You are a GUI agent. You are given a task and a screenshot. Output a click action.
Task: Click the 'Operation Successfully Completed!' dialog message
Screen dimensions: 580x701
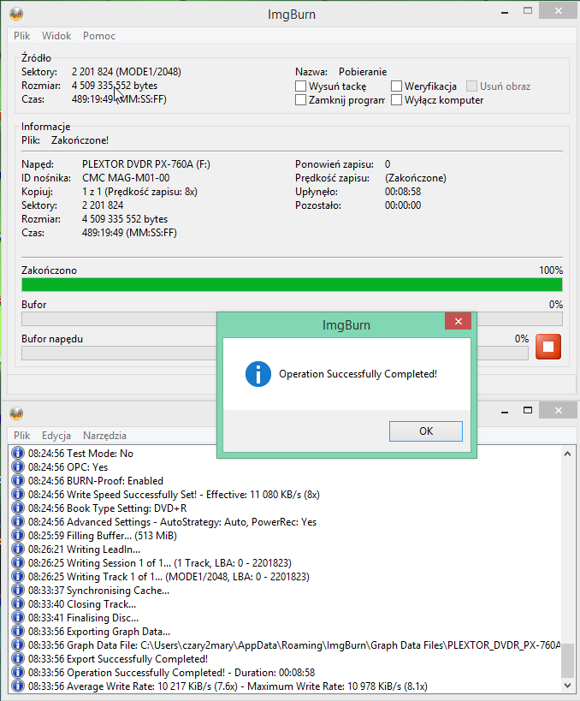pyautogui.click(x=358, y=374)
